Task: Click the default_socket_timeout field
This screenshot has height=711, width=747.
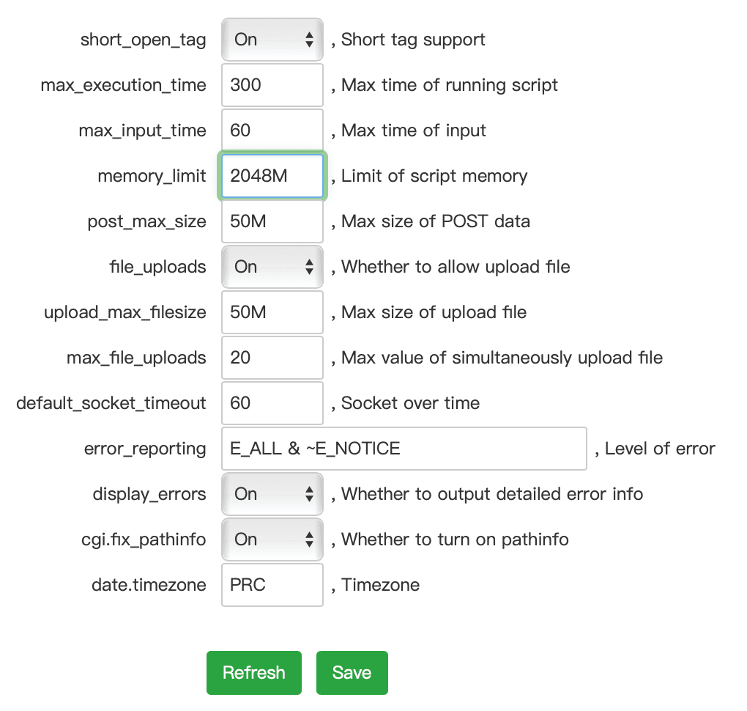Action: pyautogui.click(x=272, y=403)
